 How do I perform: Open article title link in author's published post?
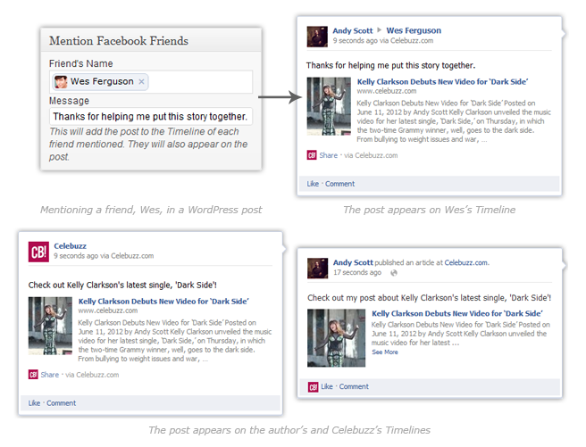point(456,314)
